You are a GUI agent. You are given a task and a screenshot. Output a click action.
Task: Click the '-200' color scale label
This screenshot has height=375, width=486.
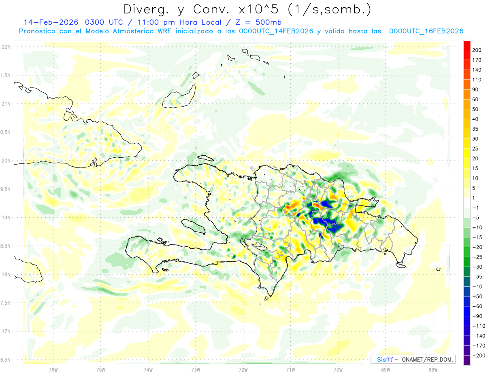(x=478, y=355)
